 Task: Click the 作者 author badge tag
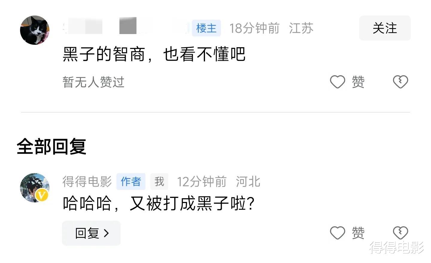(x=131, y=181)
